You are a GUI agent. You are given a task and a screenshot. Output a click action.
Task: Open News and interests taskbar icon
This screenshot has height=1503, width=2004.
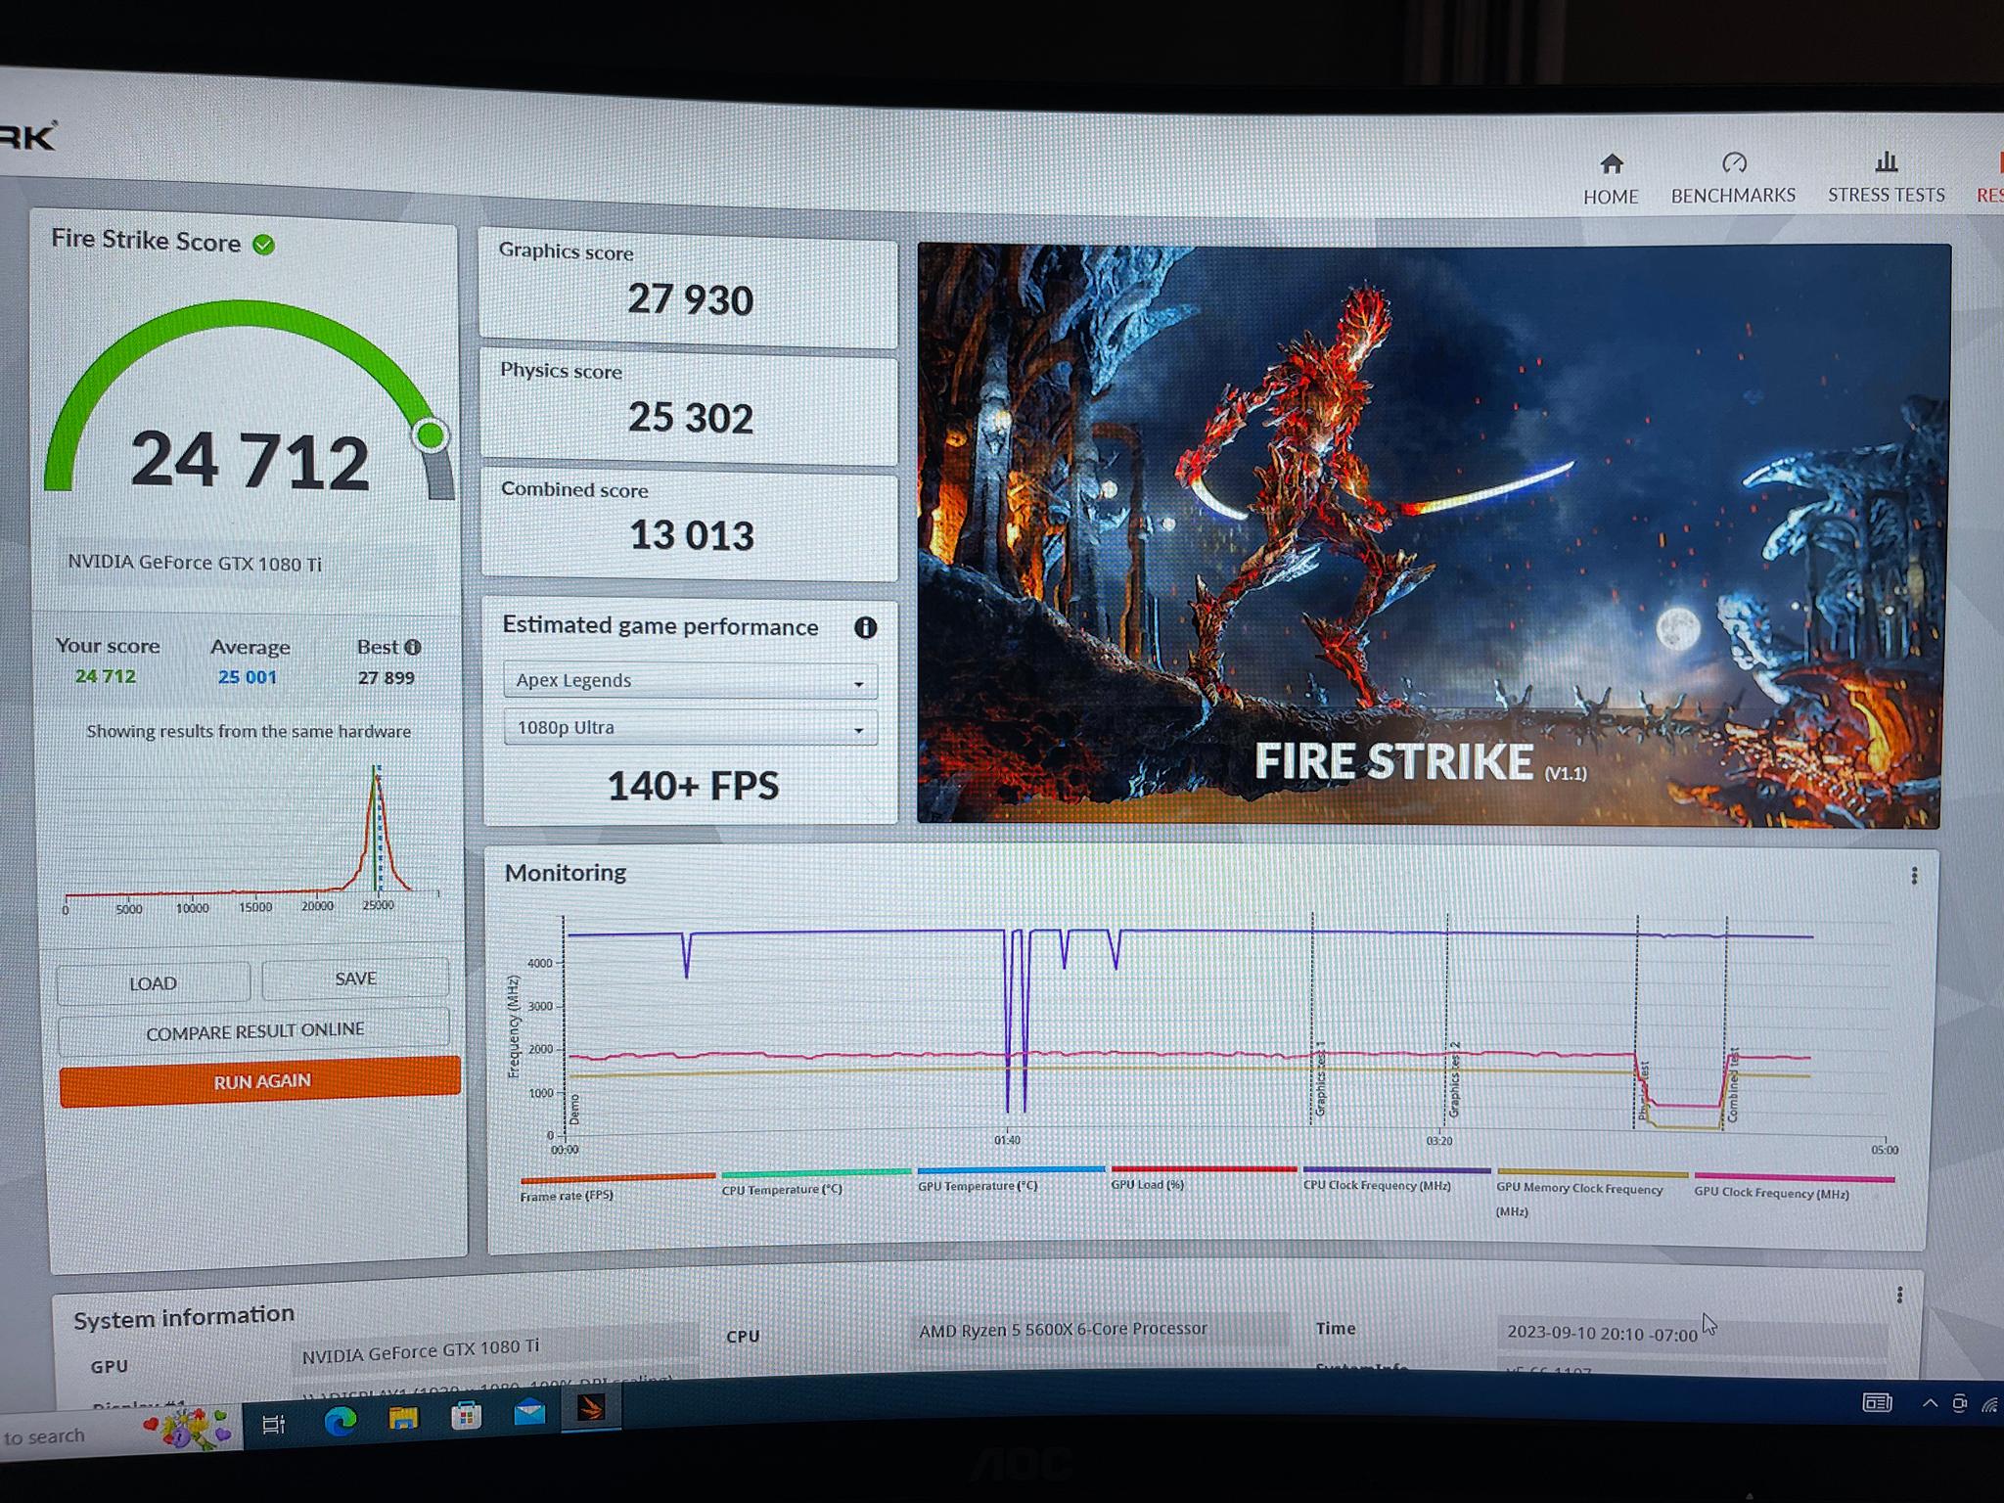tap(1877, 1403)
